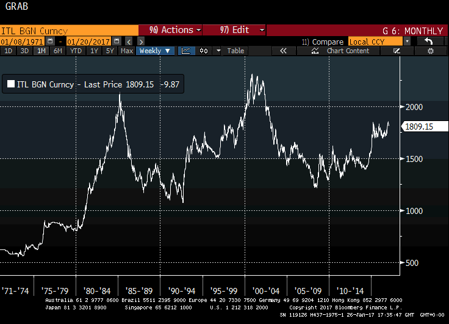Screen dimensions: 449x324
Task: Open the annotate pencil edit icon
Action: click(x=397, y=51)
